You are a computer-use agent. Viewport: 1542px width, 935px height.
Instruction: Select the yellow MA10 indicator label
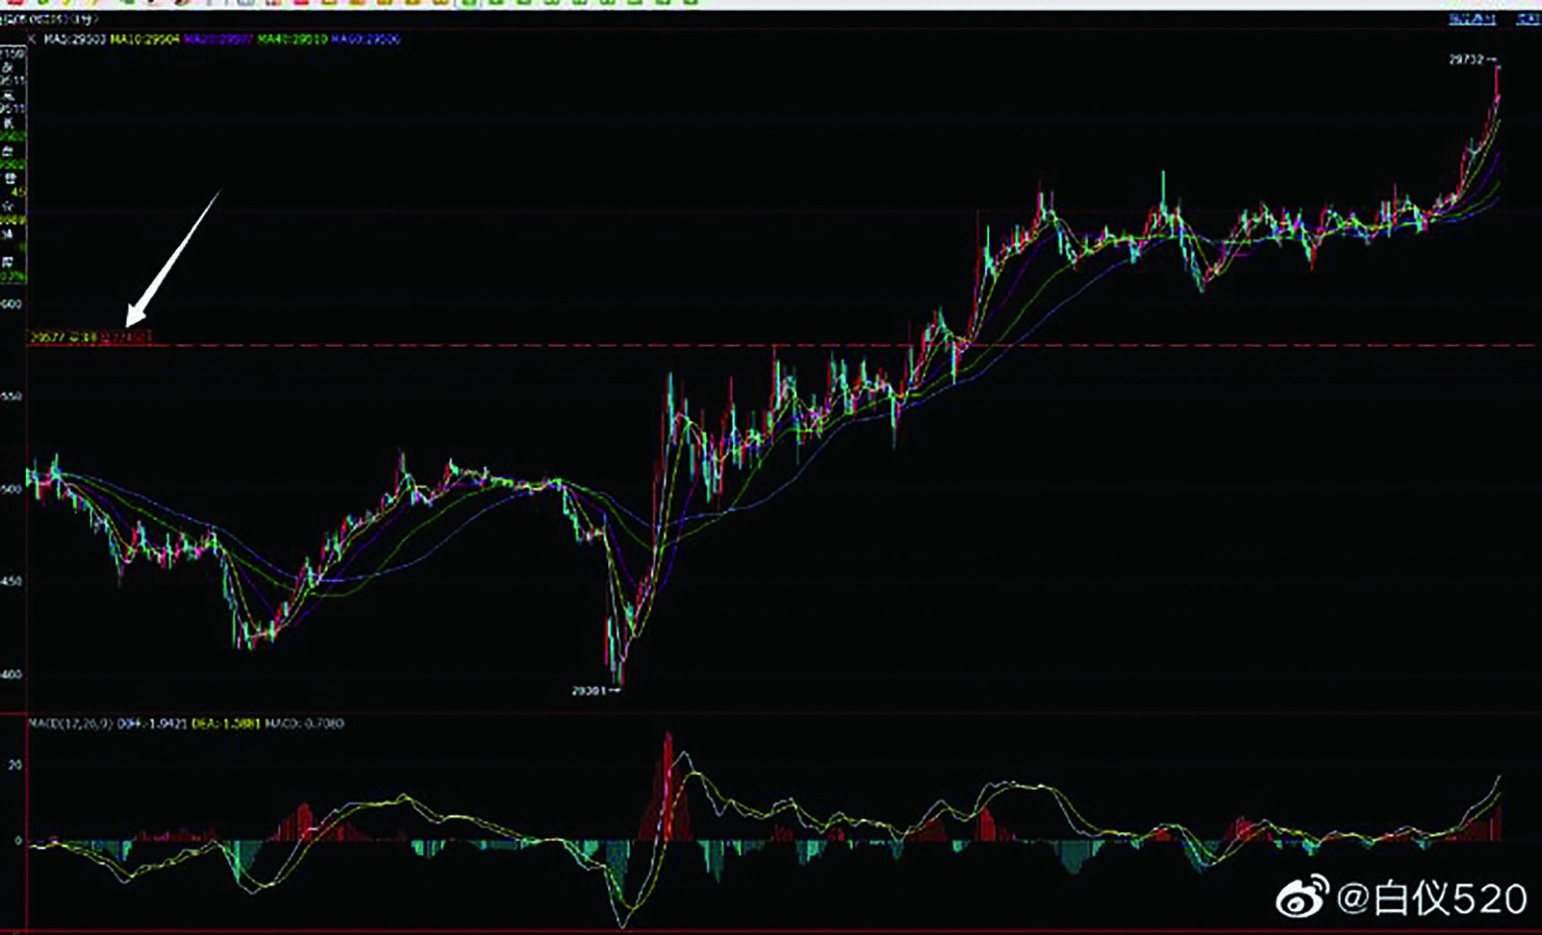145,40
